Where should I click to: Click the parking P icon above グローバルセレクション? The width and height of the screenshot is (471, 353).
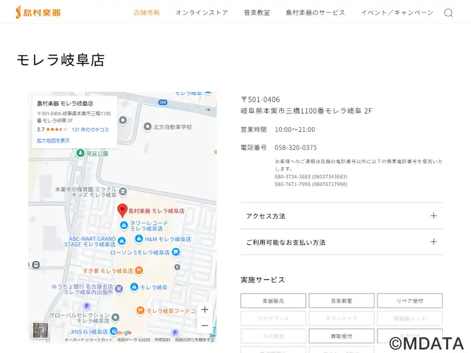pyautogui.click(x=87, y=306)
